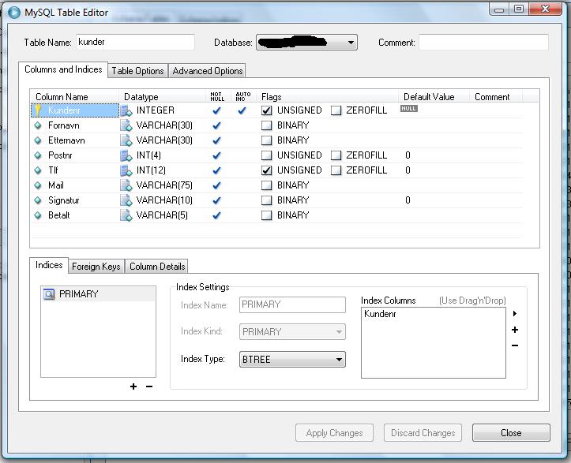The image size is (571, 463).
Task: Click the Apply Changes button
Action: (x=334, y=433)
